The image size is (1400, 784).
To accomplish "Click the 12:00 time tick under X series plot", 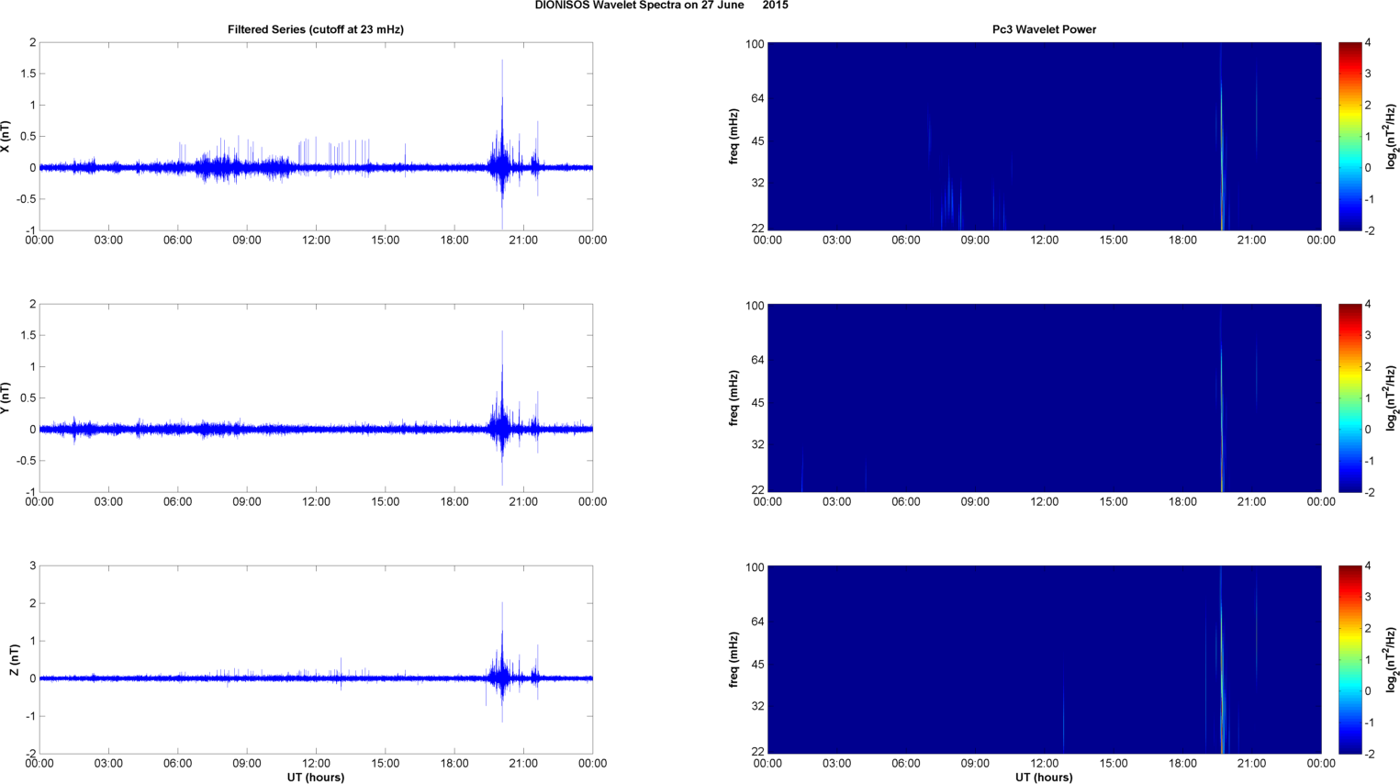I will tap(316, 241).
